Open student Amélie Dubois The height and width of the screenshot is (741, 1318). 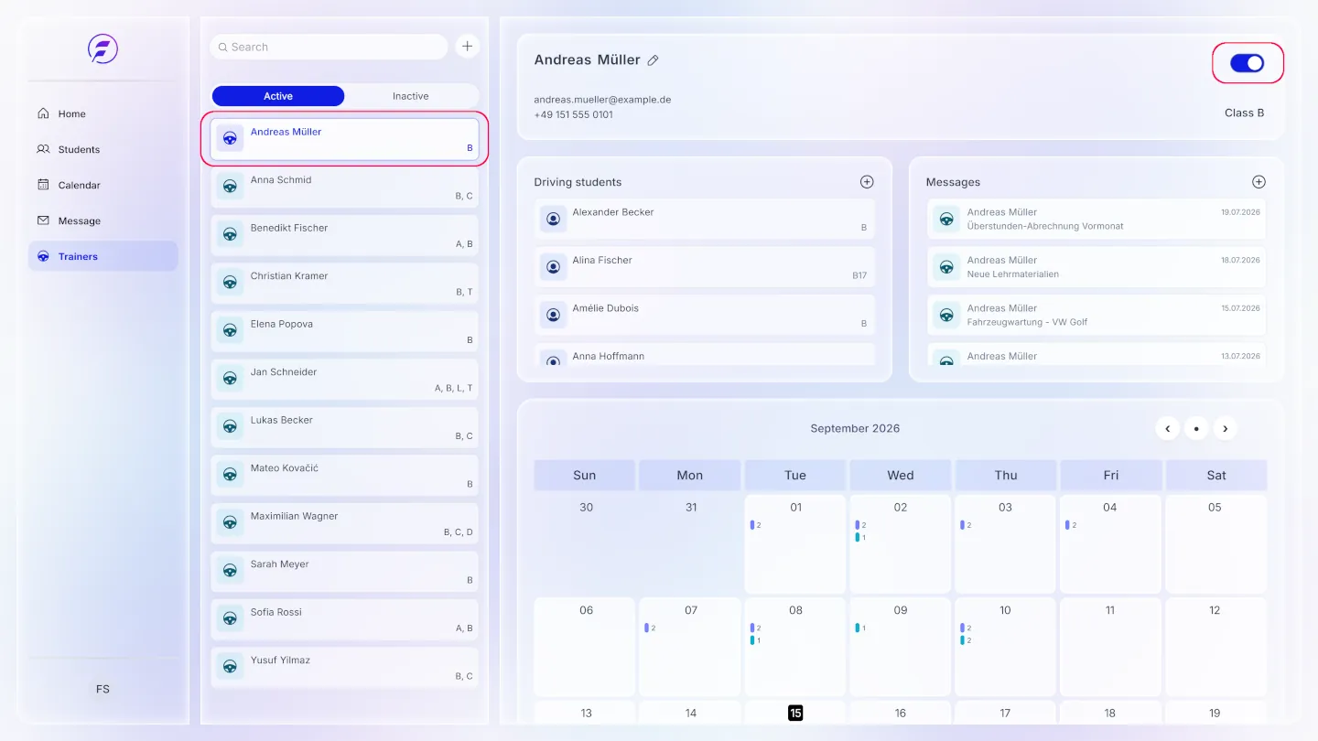(705, 315)
